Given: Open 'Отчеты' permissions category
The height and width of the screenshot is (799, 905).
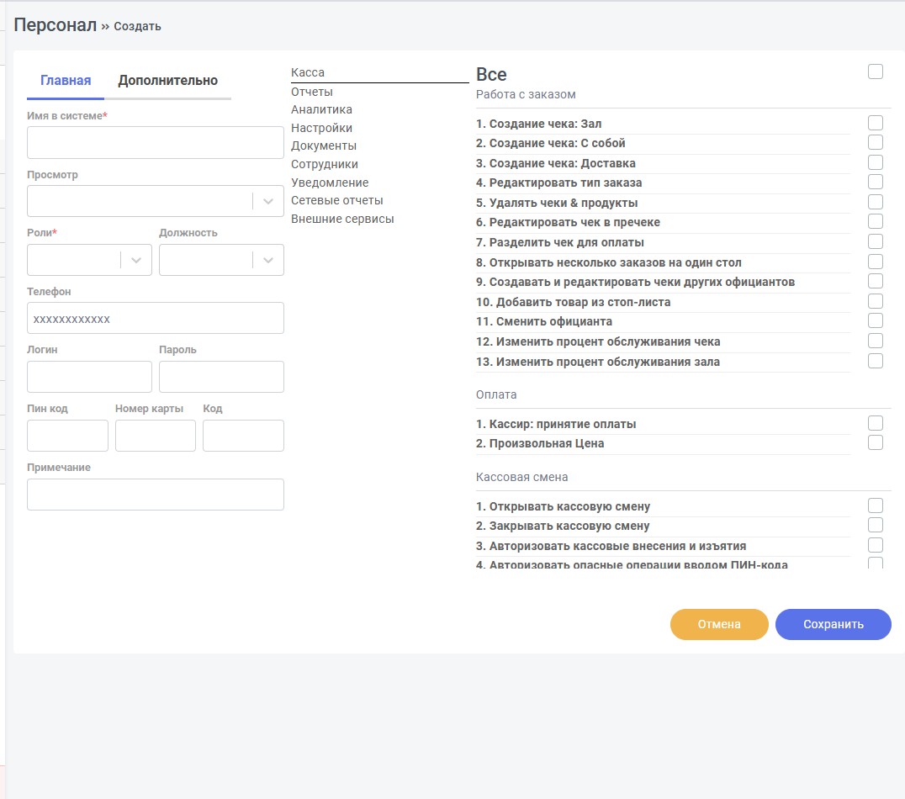Looking at the screenshot, I should (312, 93).
